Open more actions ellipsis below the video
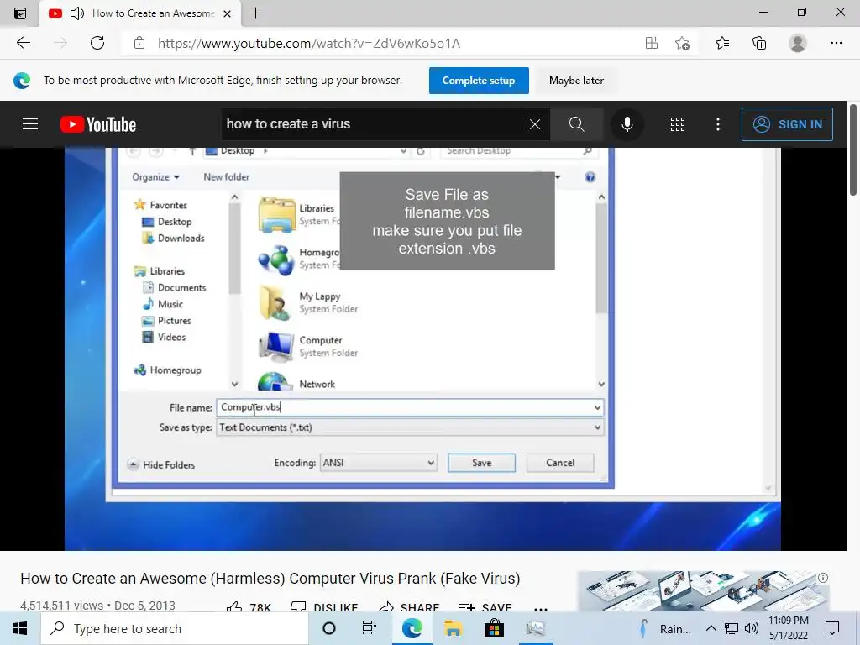 click(541, 608)
